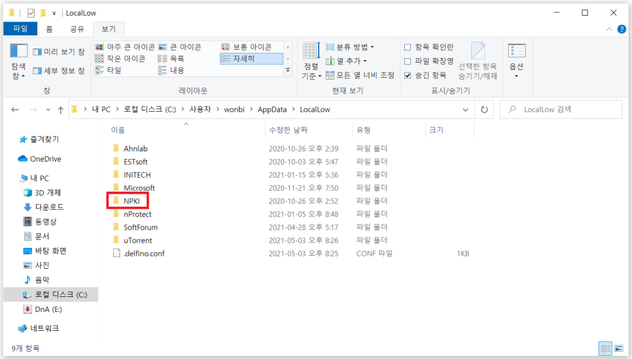Switch to the 홈 ribbon tab
Screen dimensions: 632x359
(49, 29)
